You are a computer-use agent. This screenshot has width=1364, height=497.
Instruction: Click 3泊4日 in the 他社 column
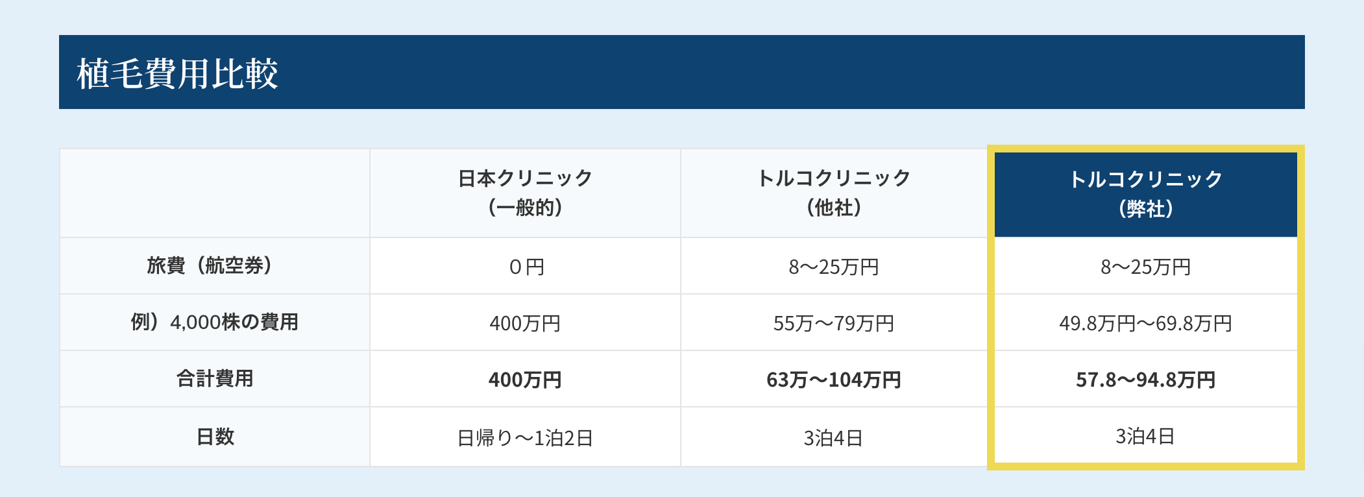(x=834, y=438)
